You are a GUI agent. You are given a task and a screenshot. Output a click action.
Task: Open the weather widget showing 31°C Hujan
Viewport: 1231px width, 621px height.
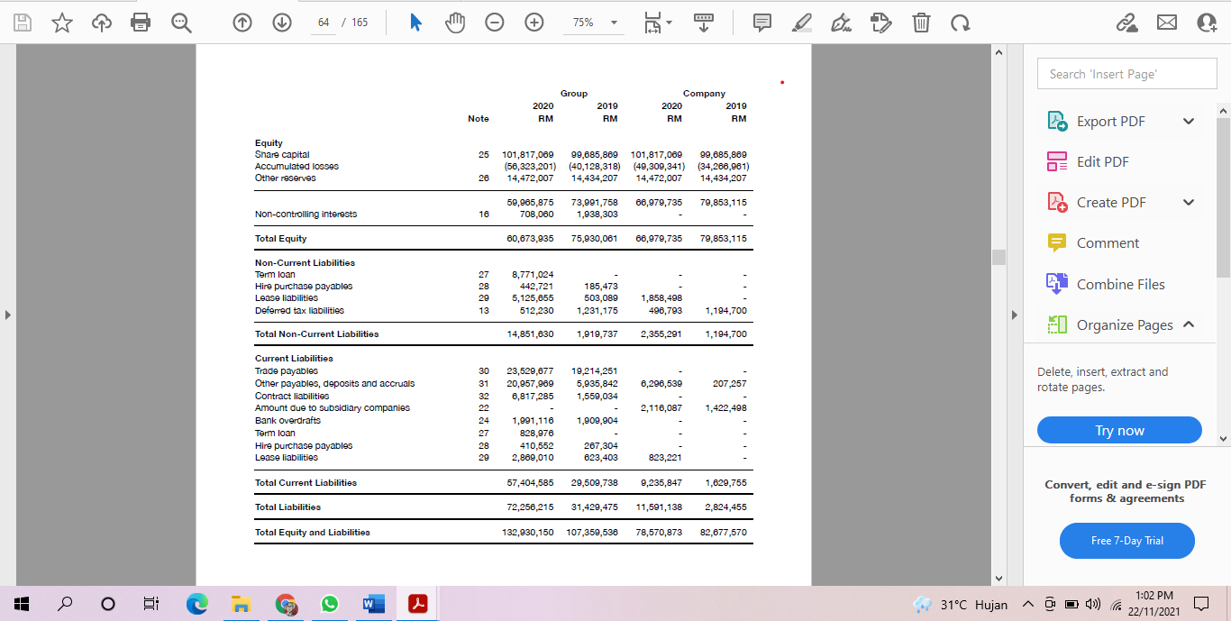pos(960,605)
